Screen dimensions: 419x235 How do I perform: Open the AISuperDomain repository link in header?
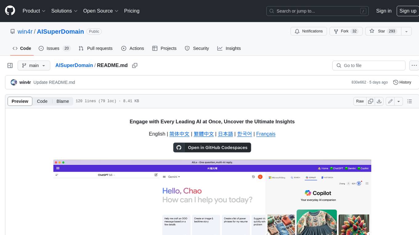[60, 31]
